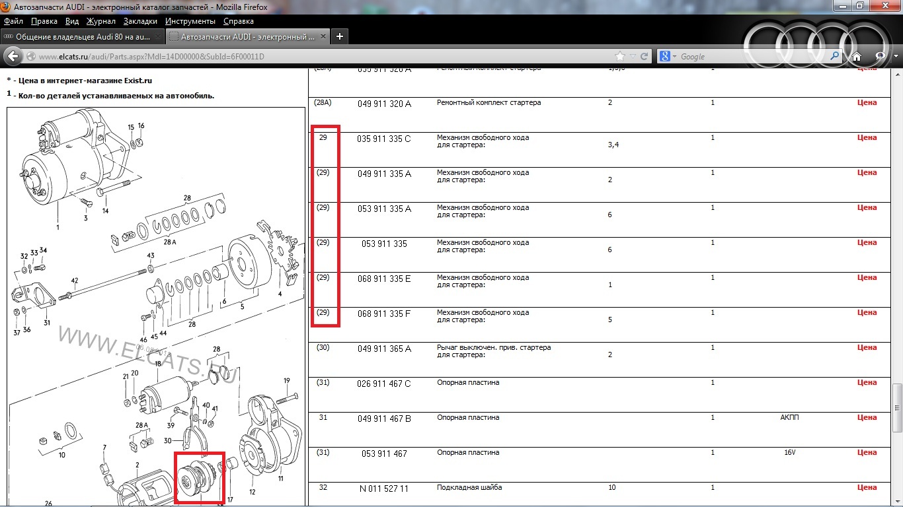This screenshot has width=903, height=507.
Task: Click the 16V note for 053 911 467
Action: 789,453
